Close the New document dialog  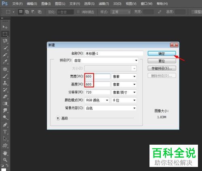pos(174,45)
